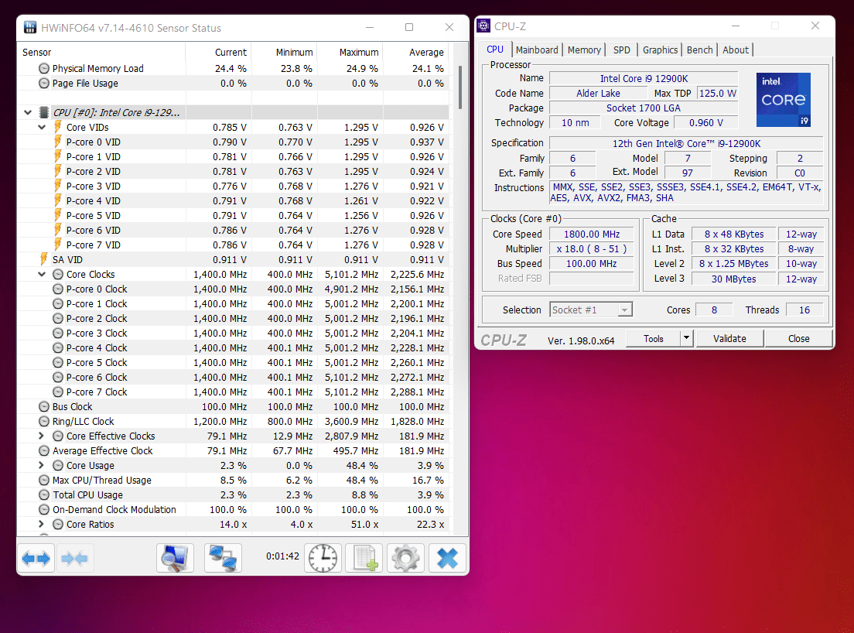Click the Page File Usage sensor icon
The width and height of the screenshot is (854, 633).
(44, 84)
